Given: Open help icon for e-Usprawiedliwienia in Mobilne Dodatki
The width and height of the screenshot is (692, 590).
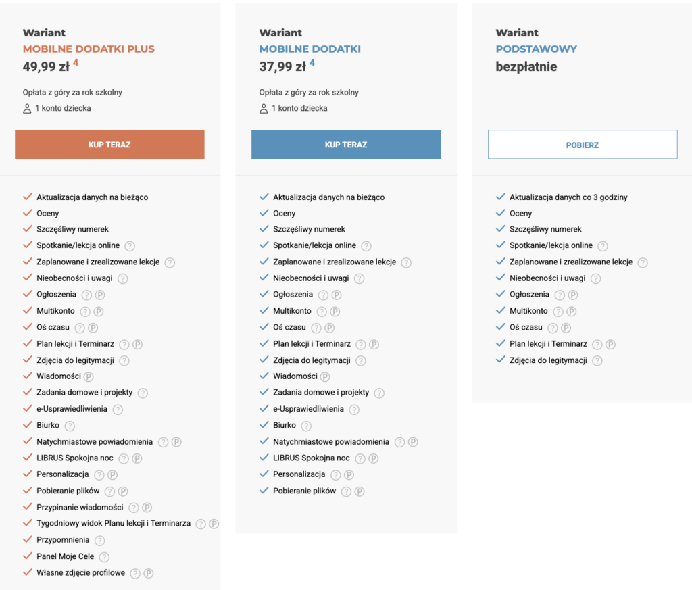Looking at the screenshot, I should [x=354, y=410].
